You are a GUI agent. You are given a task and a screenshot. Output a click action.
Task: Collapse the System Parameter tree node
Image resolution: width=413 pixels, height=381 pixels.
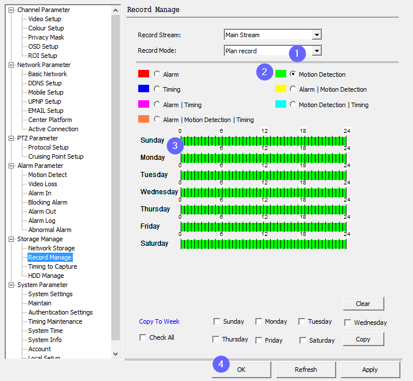coord(11,285)
